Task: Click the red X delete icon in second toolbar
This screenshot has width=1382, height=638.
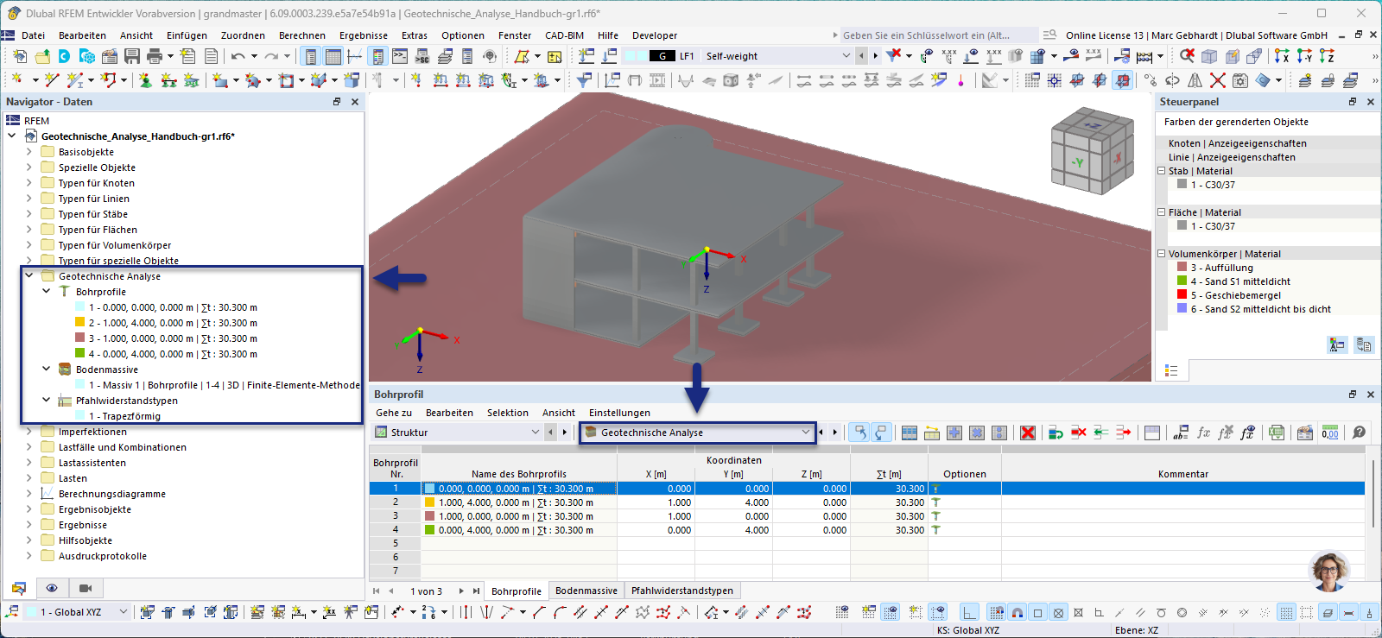Action: 1218,79
